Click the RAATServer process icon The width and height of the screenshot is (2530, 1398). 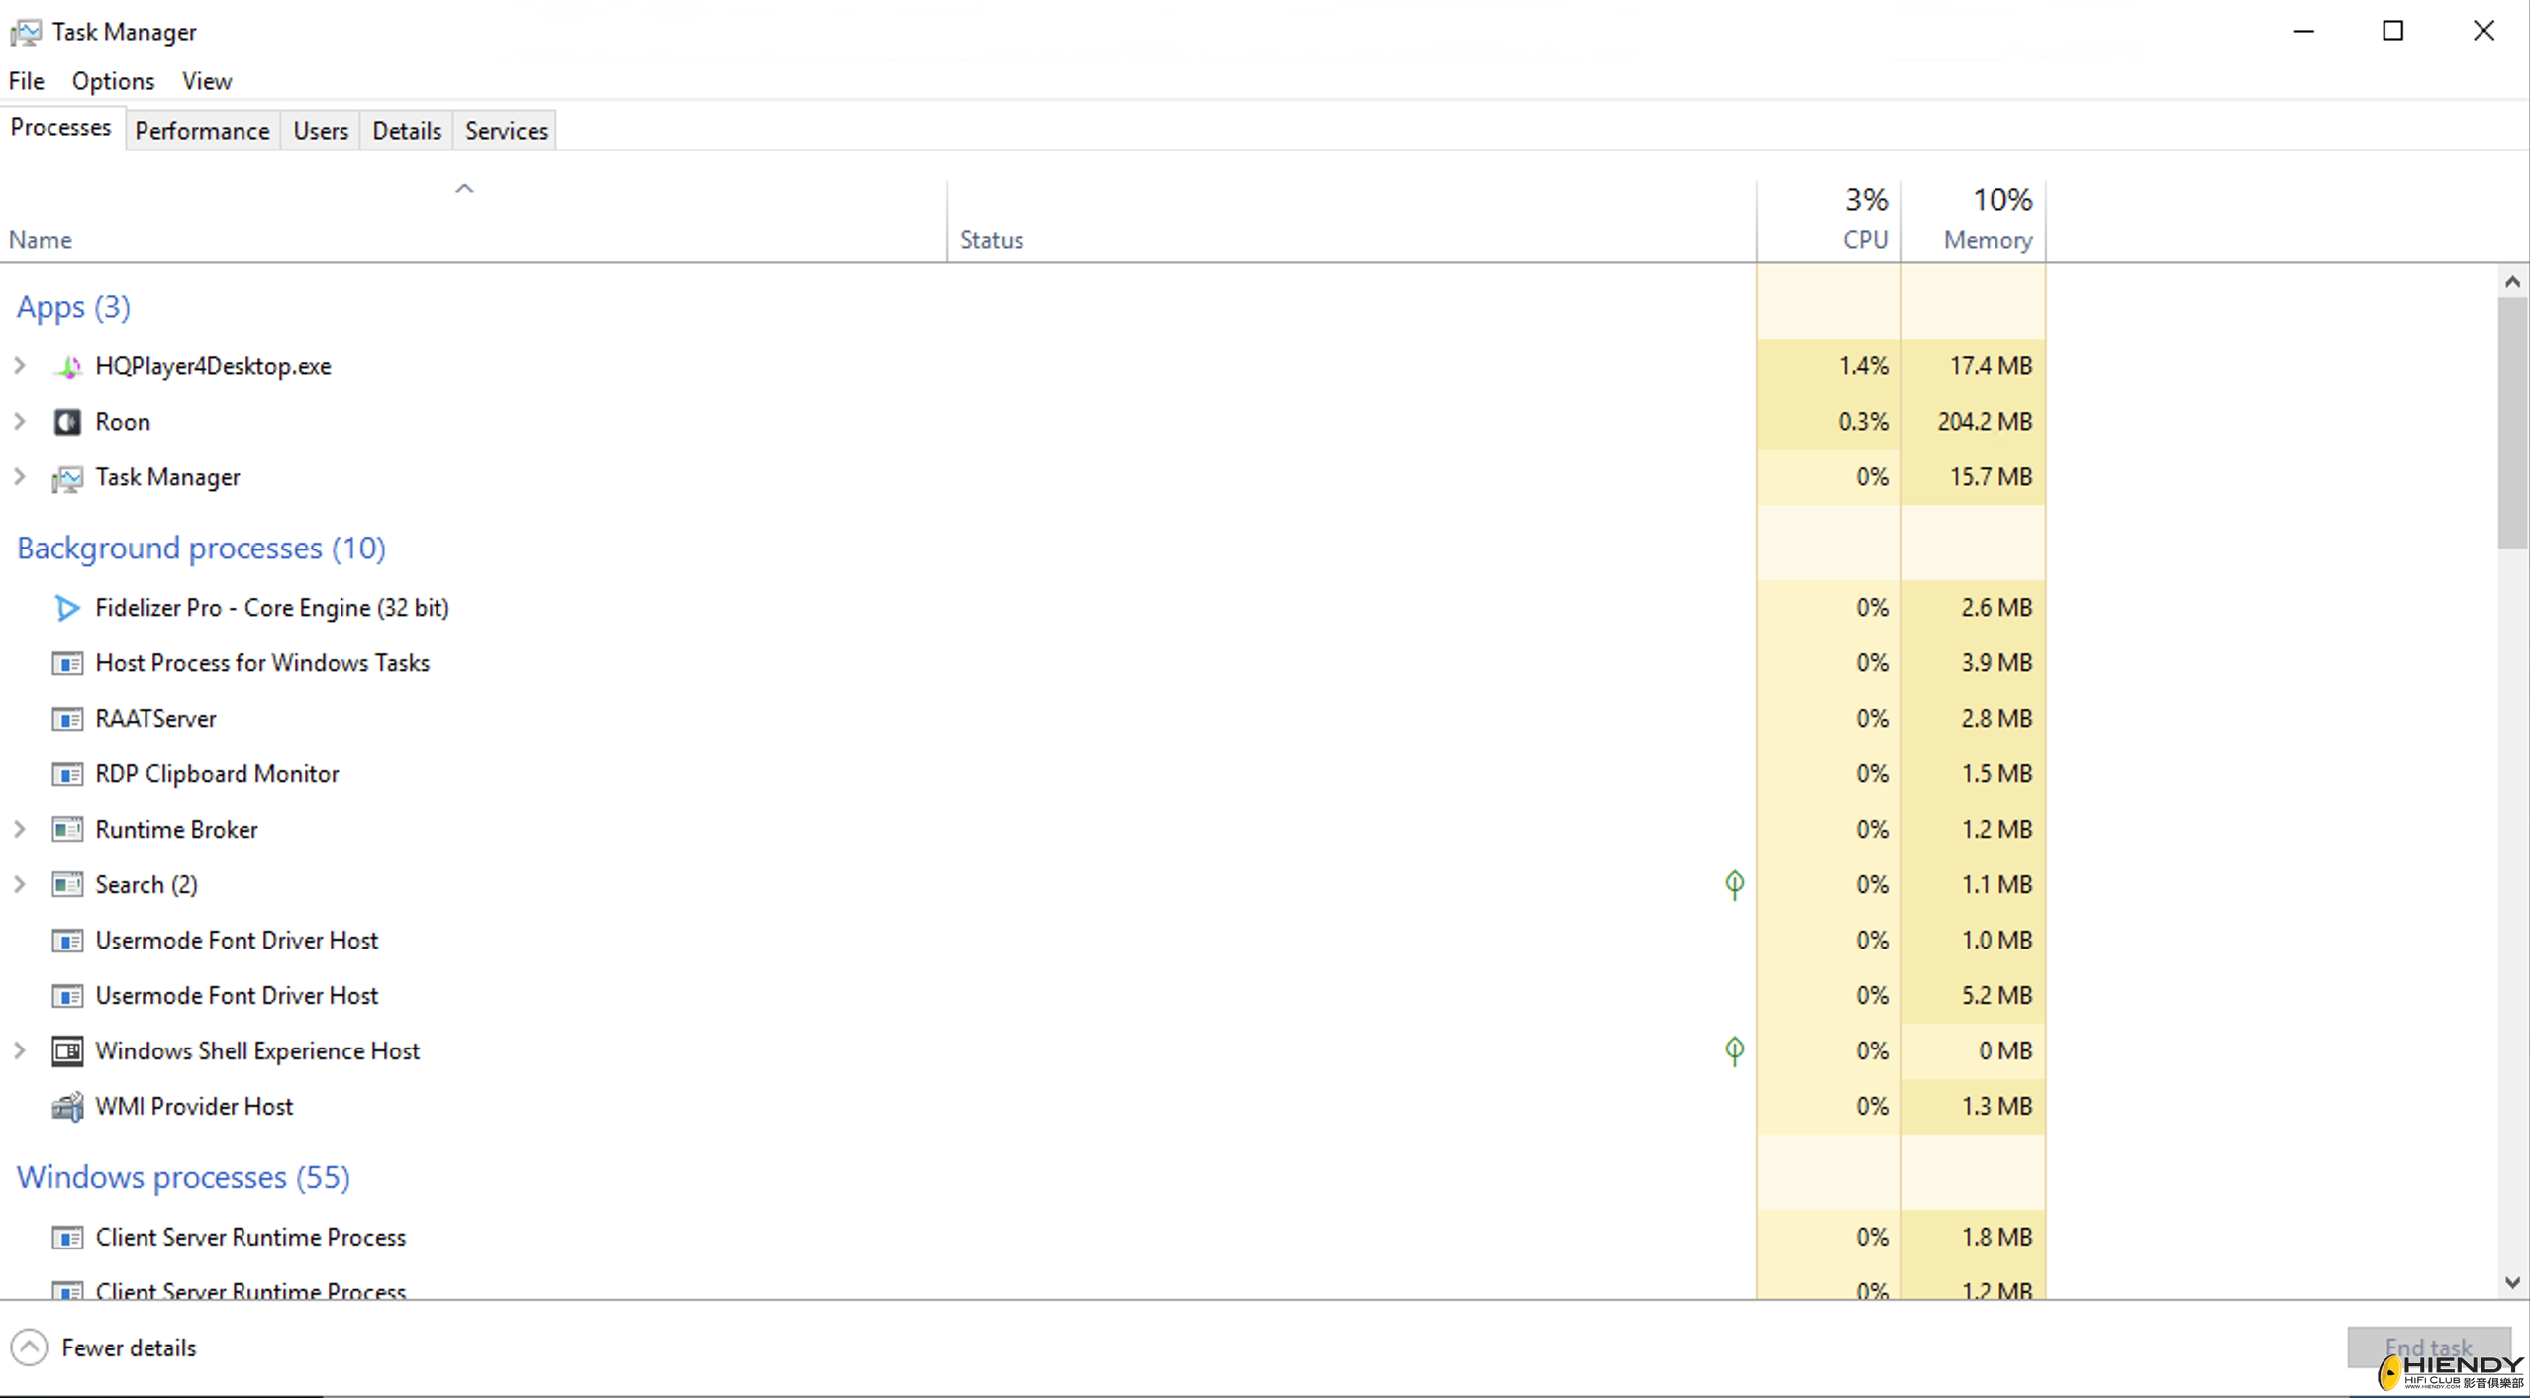point(66,718)
